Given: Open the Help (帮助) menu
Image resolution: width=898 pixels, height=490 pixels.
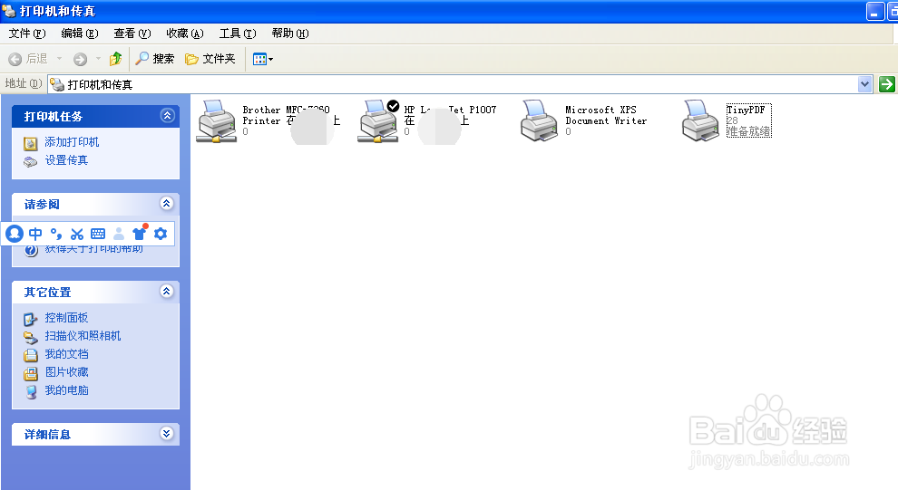Looking at the screenshot, I should (289, 34).
